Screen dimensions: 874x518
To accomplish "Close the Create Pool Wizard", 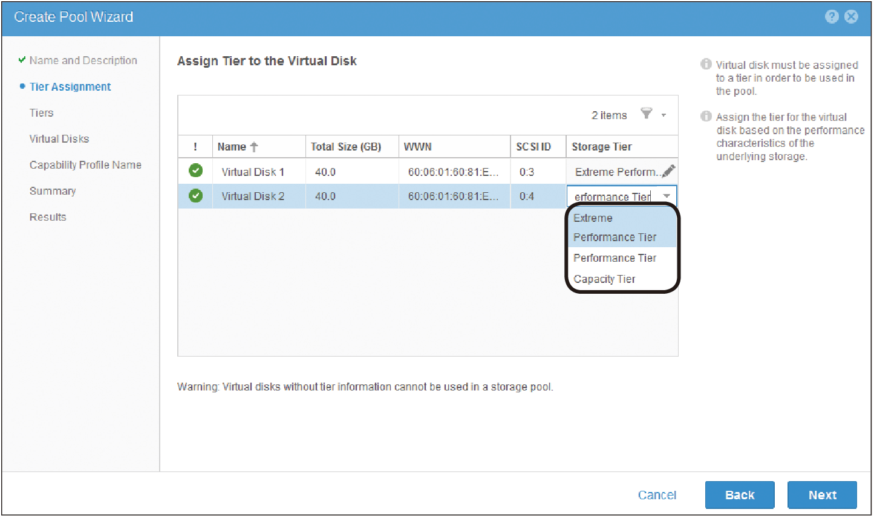I will [x=851, y=17].
